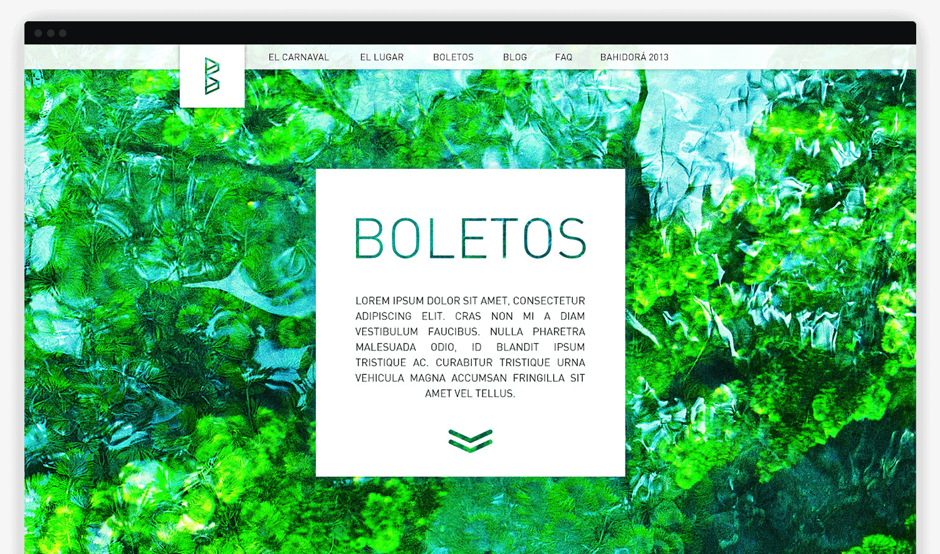Go to the El Lugar page
Viewport: 940px width, 554px height.
[382, 57]
